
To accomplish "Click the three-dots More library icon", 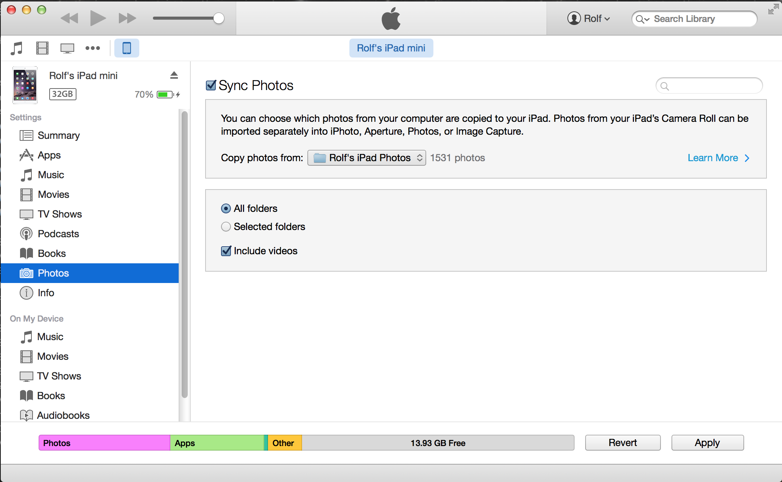I will click(92, 48).
